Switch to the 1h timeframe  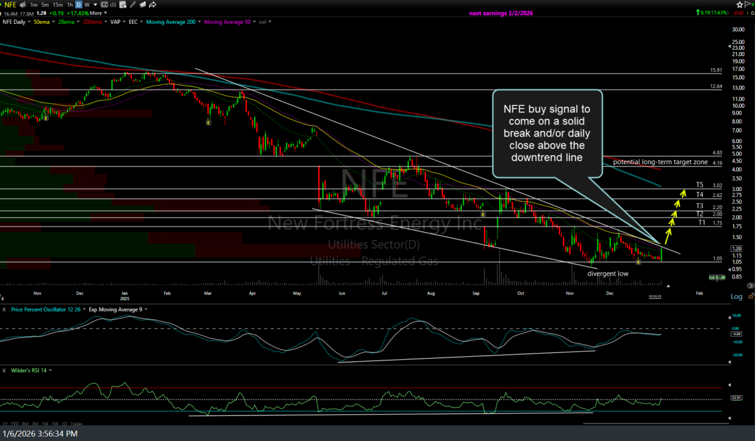[70, 4]
